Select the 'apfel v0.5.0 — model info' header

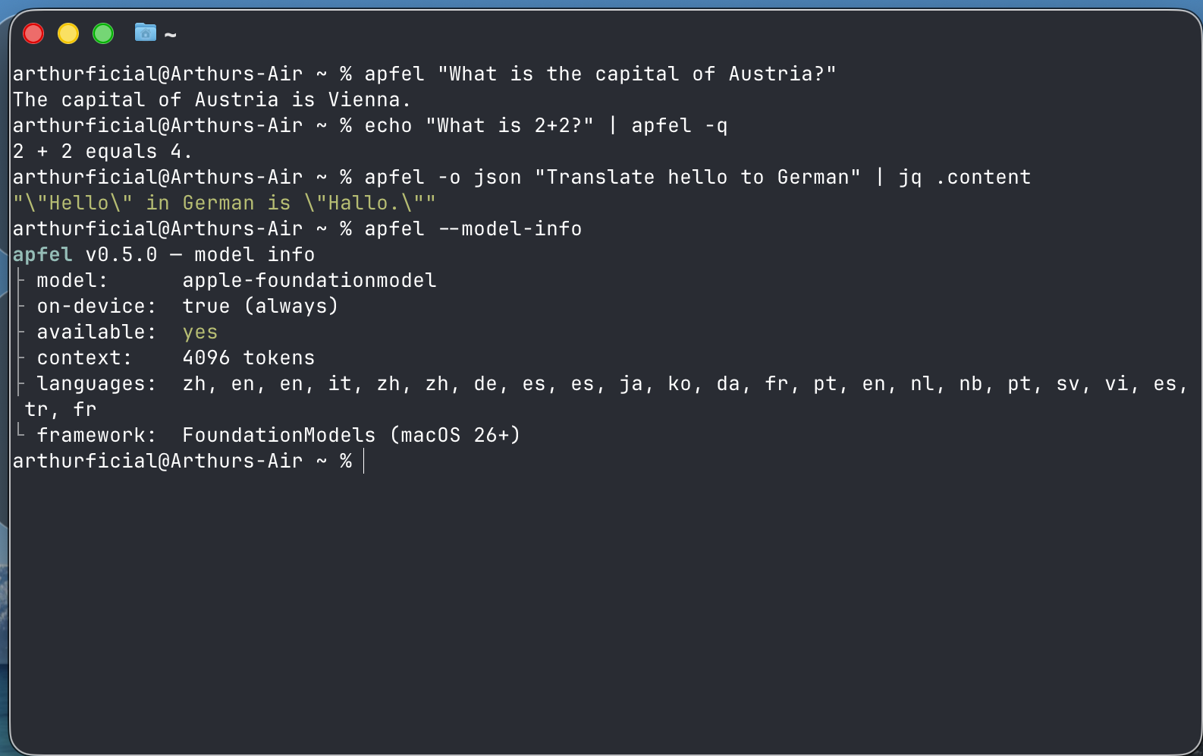pyautogui.click(x=163, y=254)
